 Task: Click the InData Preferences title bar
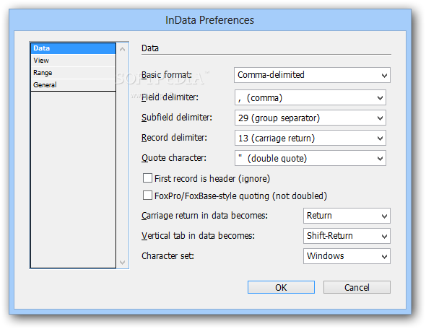tap(209, 20)
